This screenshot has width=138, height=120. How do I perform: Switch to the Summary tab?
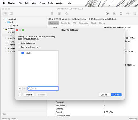tap(84, 23)
